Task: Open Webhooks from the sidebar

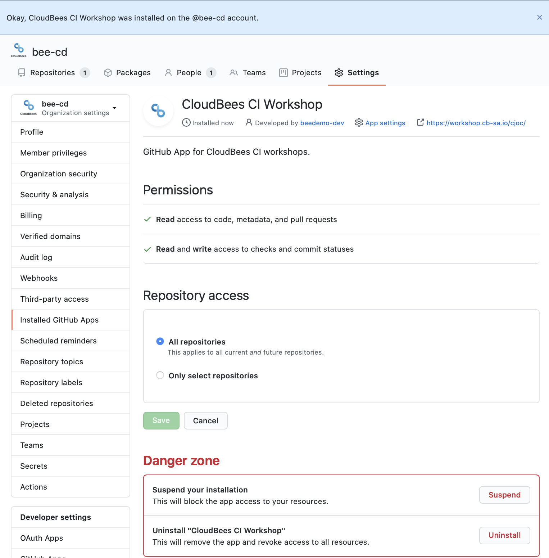Action: [38, 278]
